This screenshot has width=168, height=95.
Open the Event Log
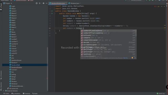(x=161, y=93)
